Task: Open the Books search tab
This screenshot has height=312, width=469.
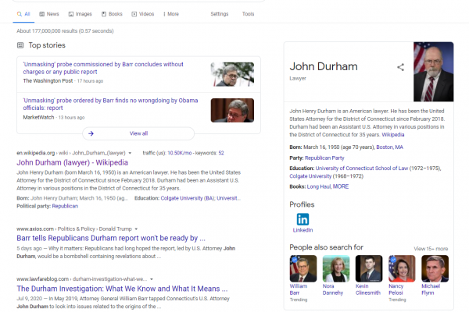Action: click(112, 14)
